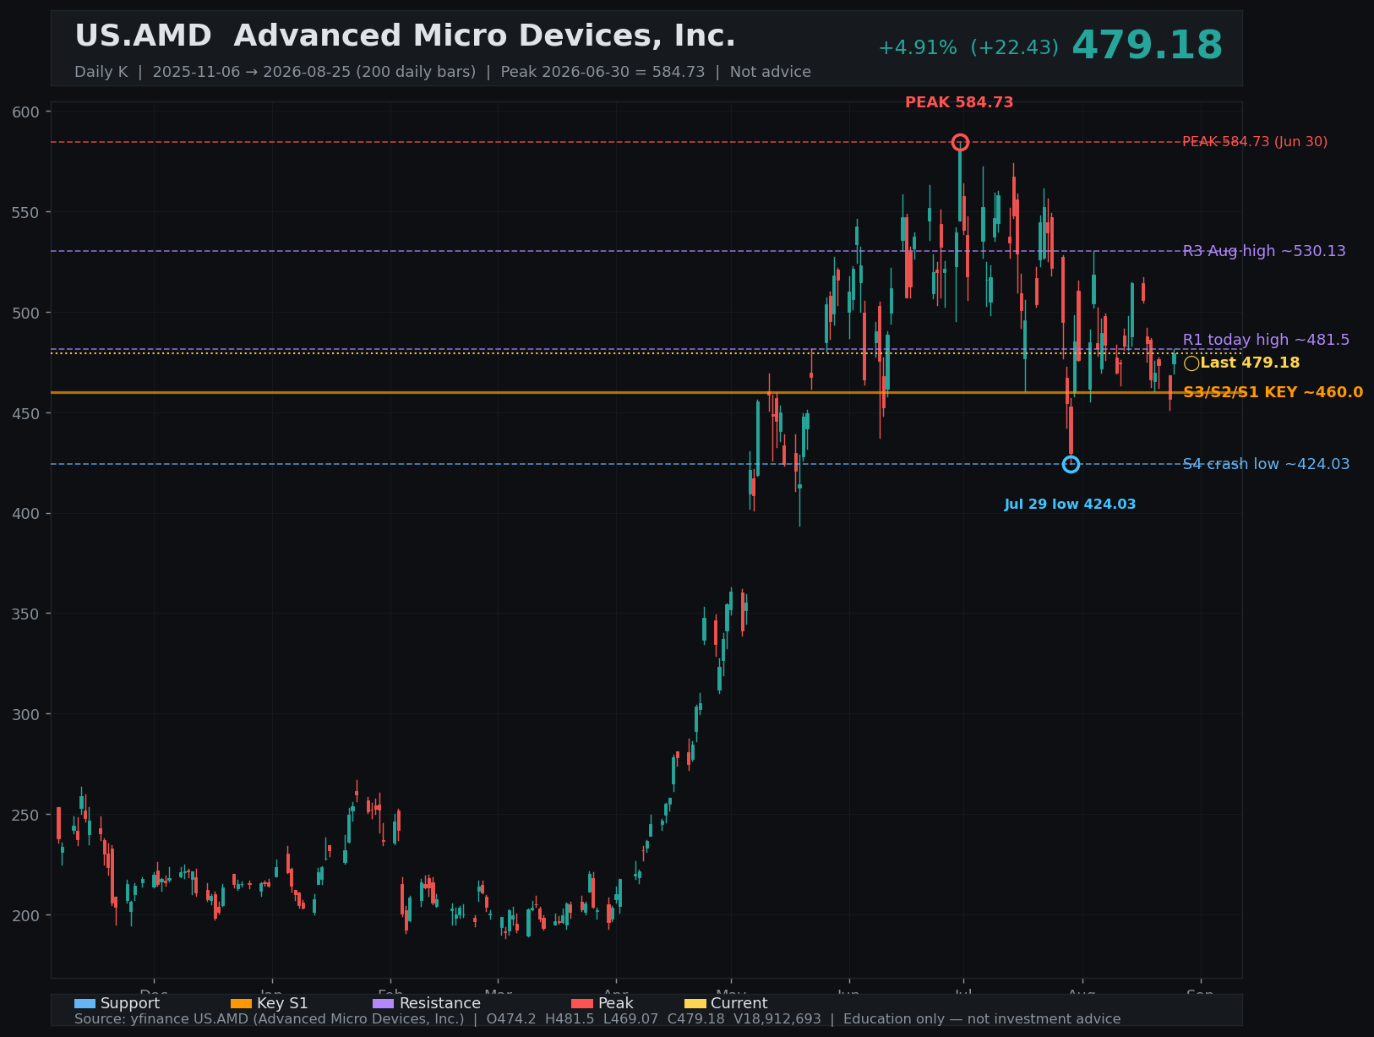This screenshot has width=1374, height=1037.
Task: Click the 'Daily K' subtitle line
Action: pyautogui.click(x=443, y=72)
